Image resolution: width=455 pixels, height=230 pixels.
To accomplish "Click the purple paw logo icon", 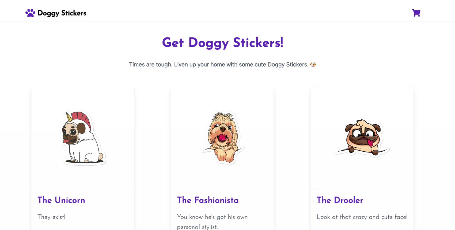I will (x=30, y=13).
